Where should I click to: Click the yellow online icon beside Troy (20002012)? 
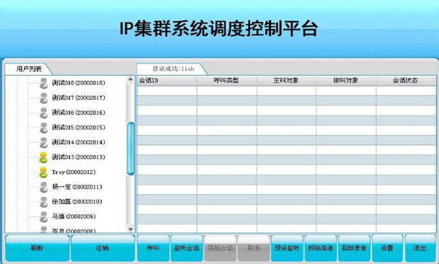coord(43,172)
